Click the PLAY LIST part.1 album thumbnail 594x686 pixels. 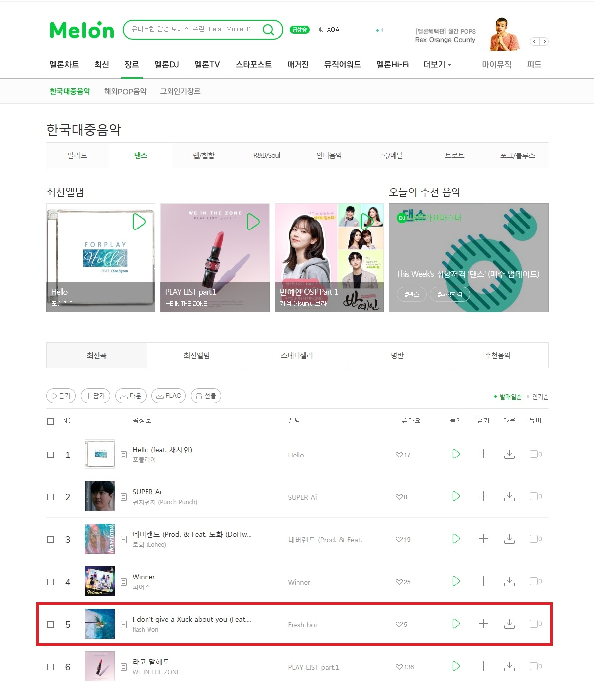pos(215,257)
